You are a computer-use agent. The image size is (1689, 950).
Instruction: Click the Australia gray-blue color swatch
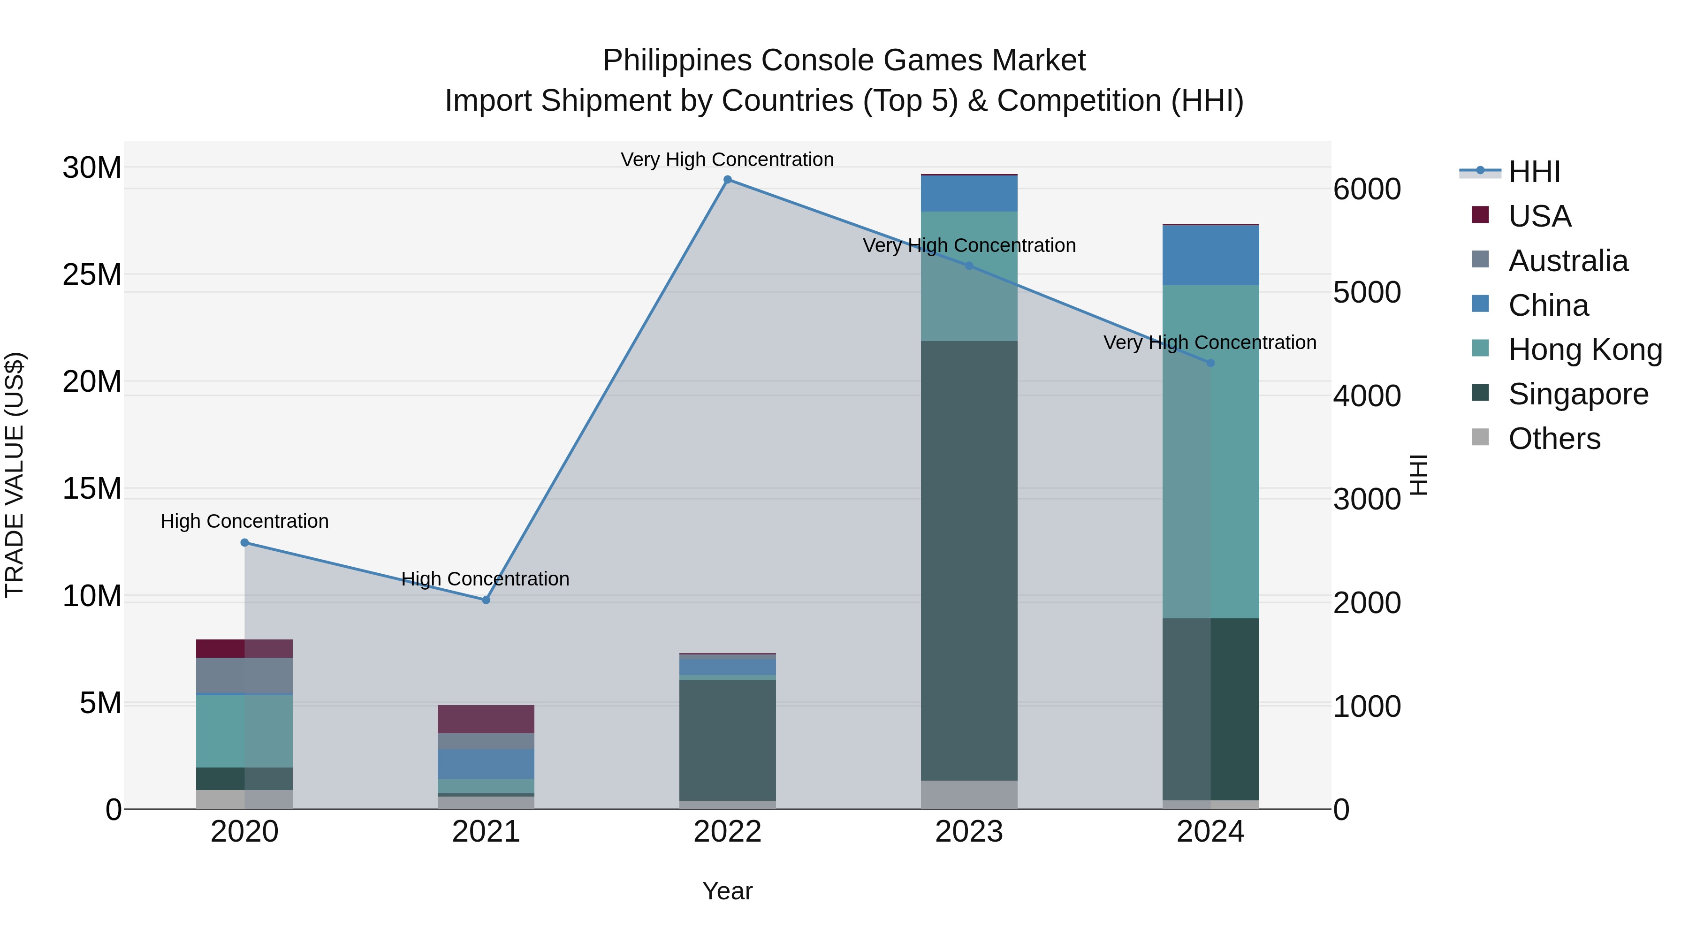coord(1481,259)
